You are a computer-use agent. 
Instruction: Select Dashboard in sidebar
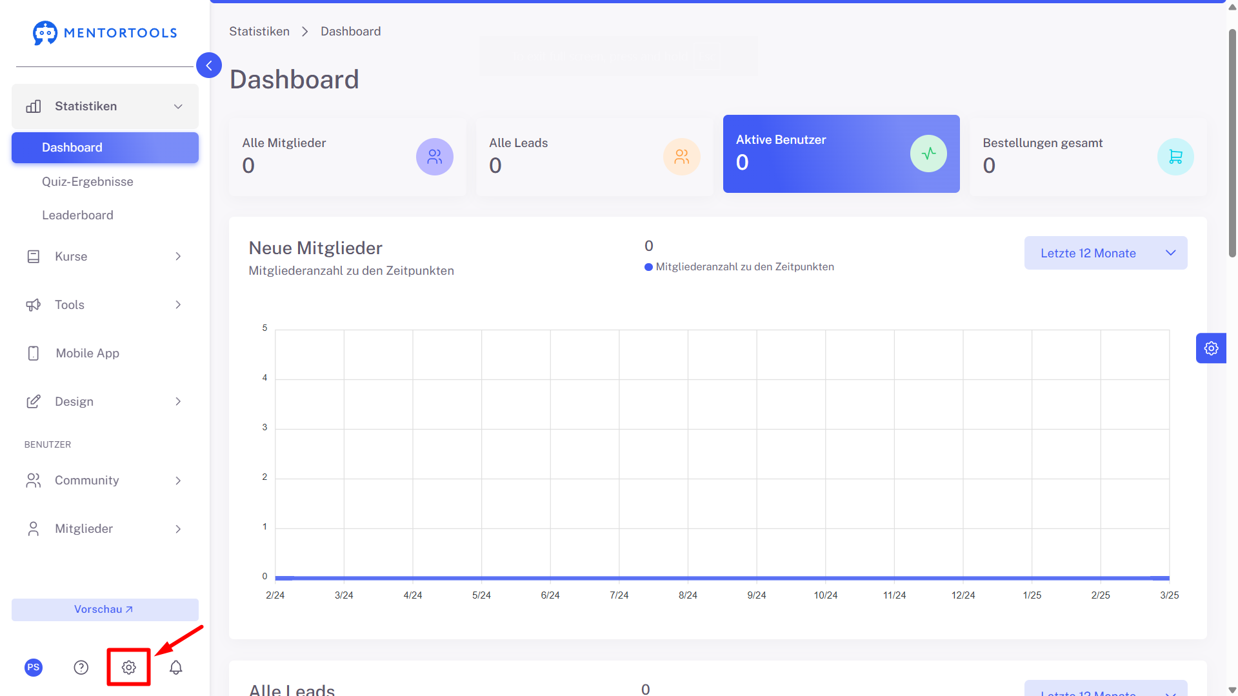point(105,148)
